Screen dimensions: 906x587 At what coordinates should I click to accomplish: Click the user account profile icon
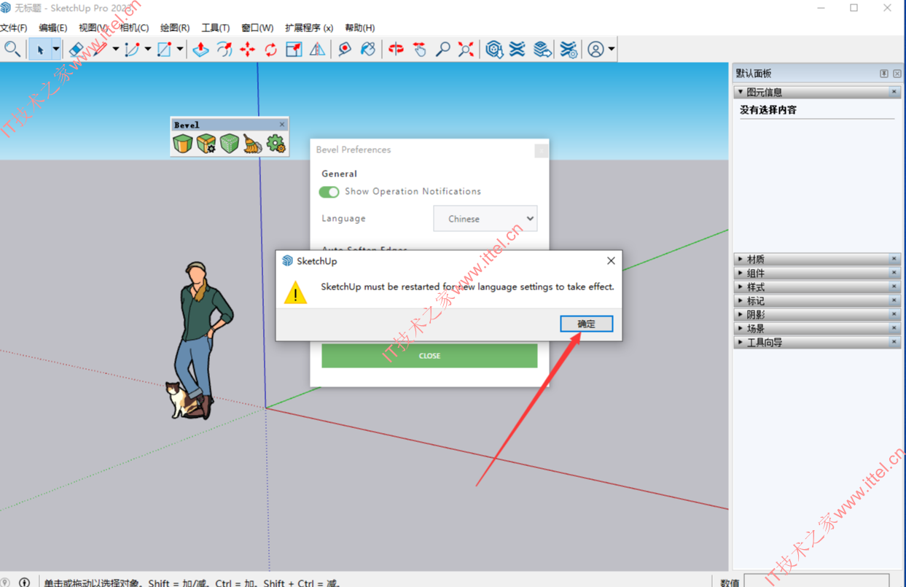point(595,49)
